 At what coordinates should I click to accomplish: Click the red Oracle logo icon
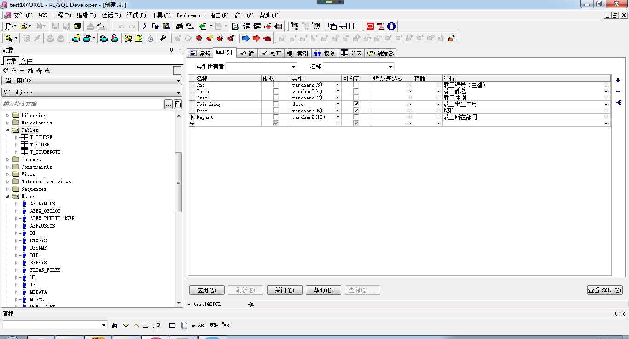coord(370,26)
